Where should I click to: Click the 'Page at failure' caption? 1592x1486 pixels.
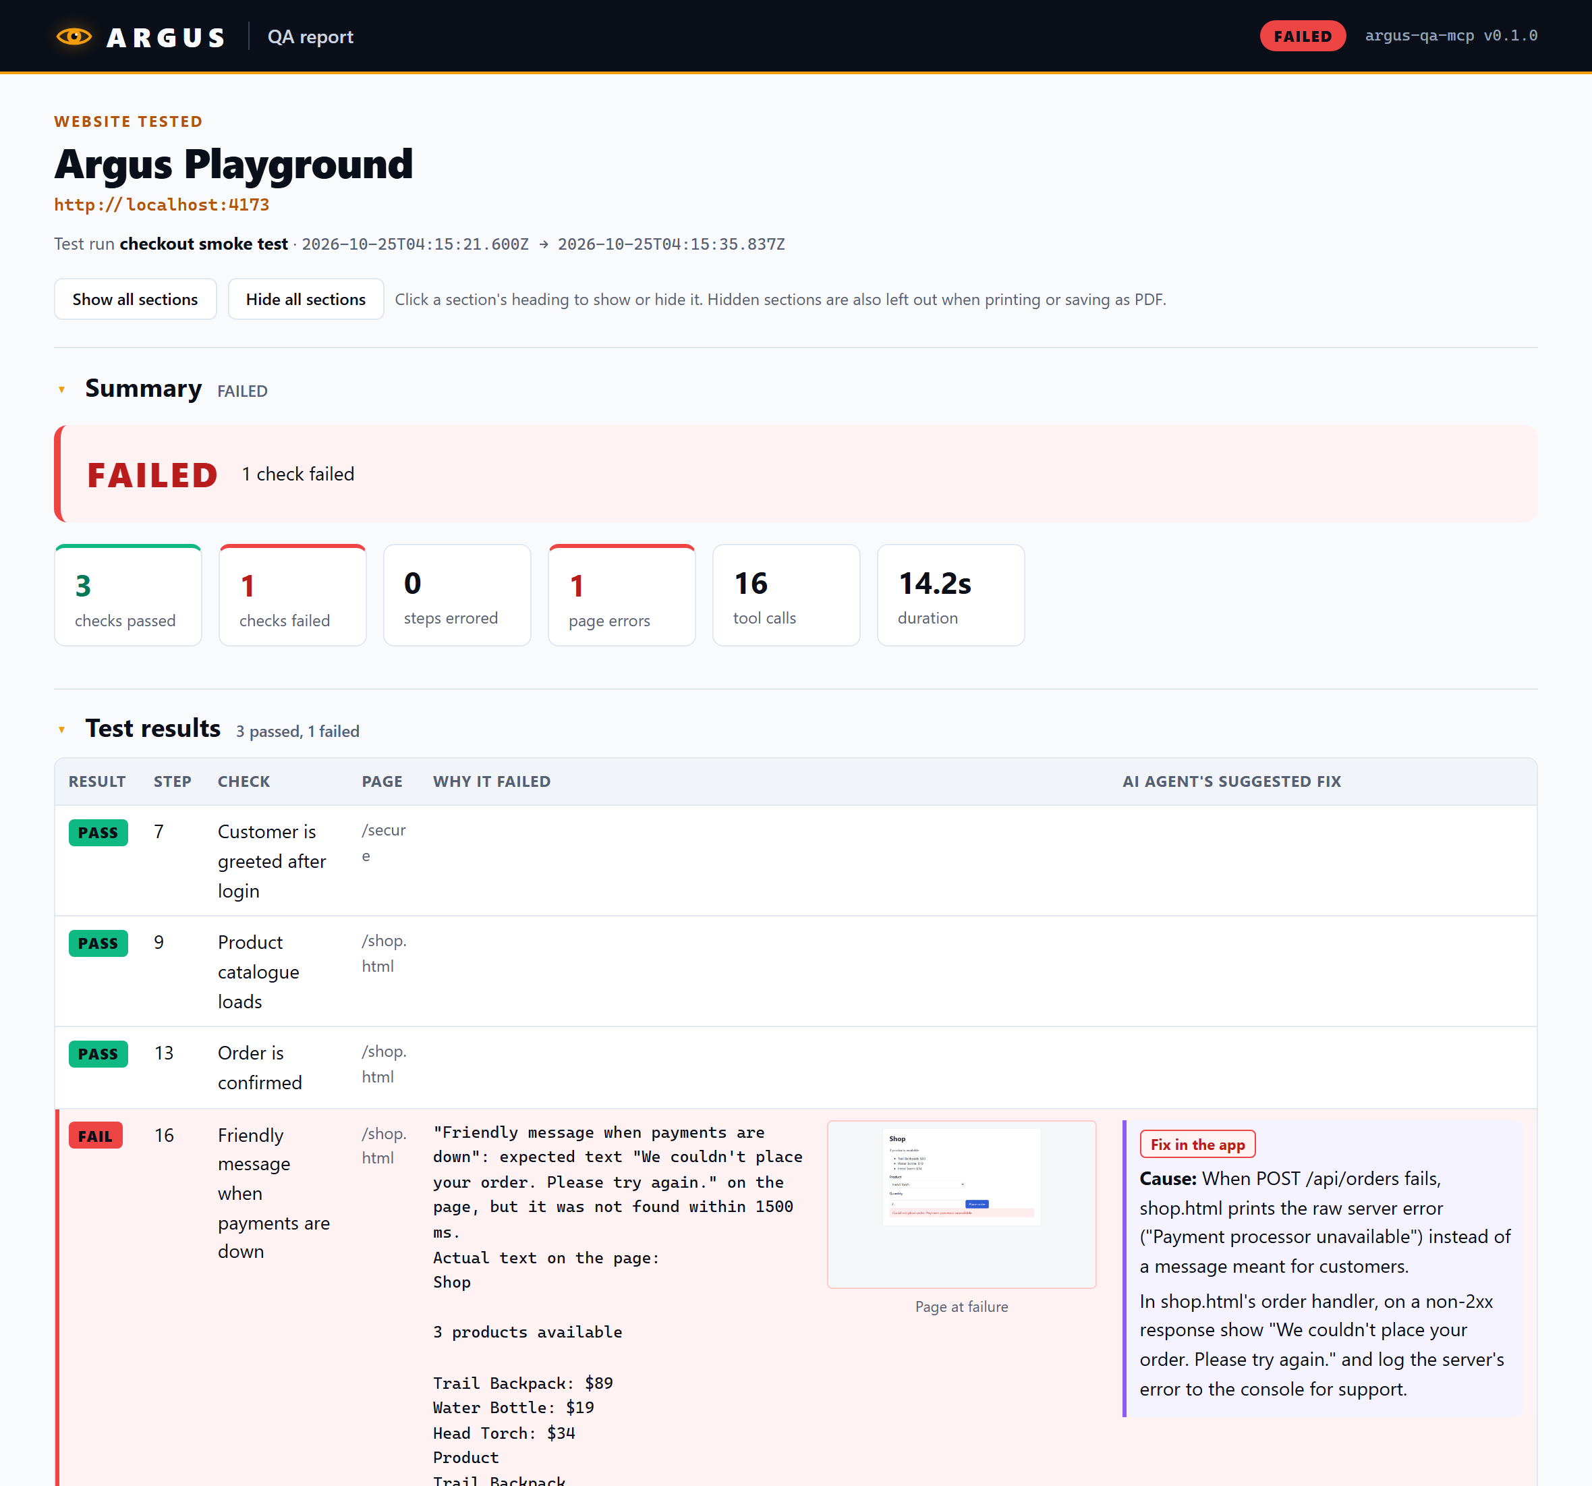click(961, 1306)
